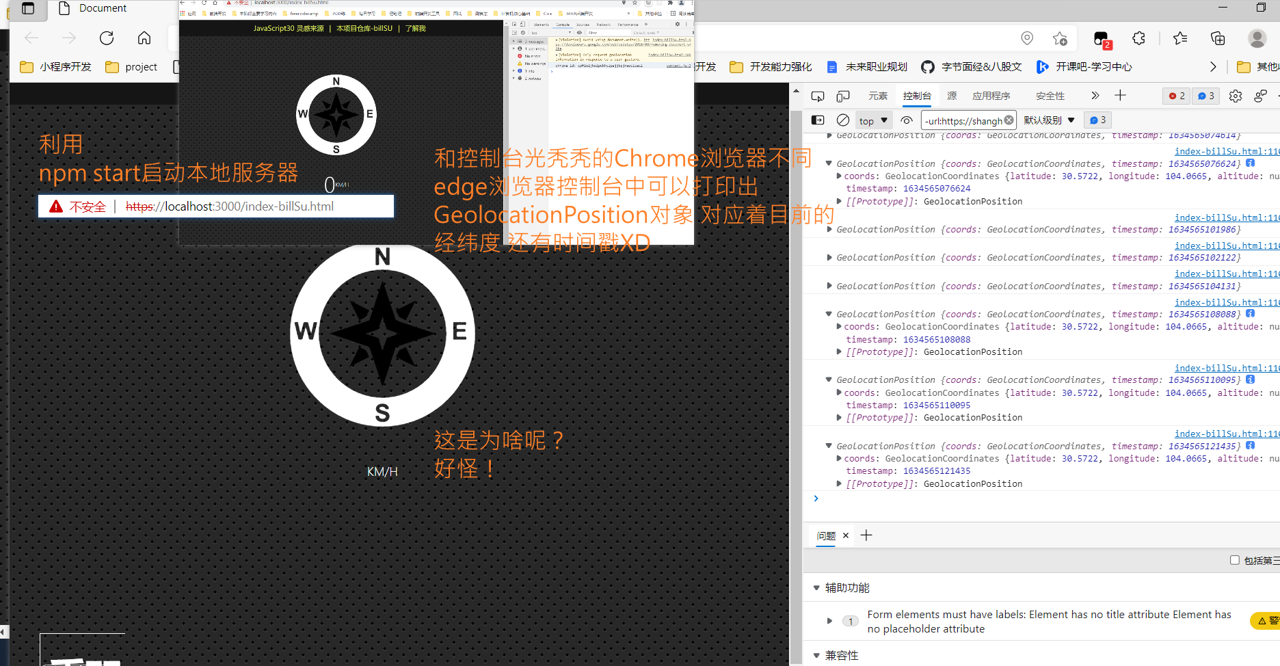
Task: Collapse the GeolocationPosition entry timestamp 1634565076624
Action: point(829,163)
